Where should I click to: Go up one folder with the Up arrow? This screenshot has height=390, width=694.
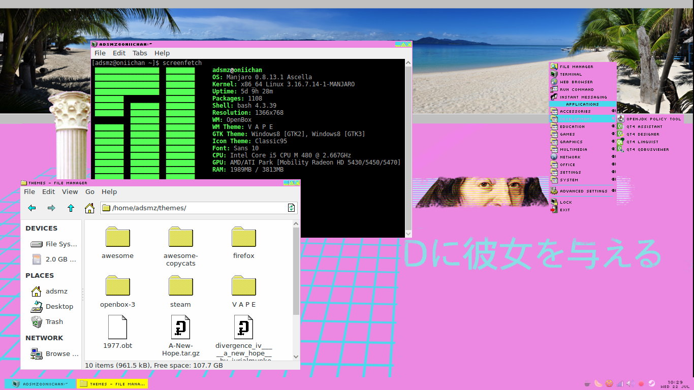(x=71, y=208)
